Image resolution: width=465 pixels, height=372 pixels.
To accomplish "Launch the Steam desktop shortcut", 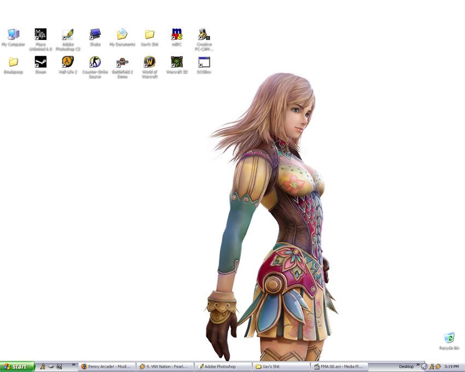I will 40,62.
